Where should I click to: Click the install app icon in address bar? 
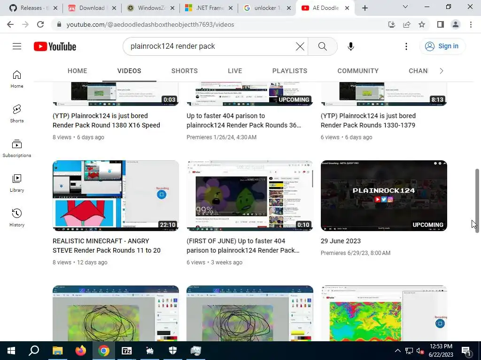coord(391,24)
